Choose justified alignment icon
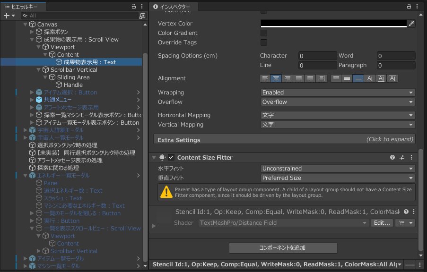427x272 pixels. point(299,78)
